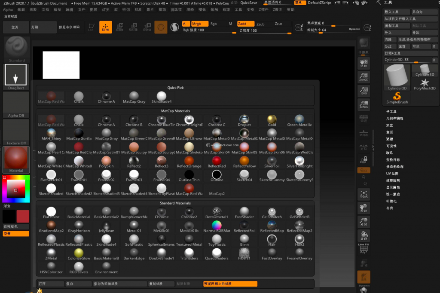440x293 pixels.
Task: Expand the 可见性 subpalette
Action: click(x=391, y=146)
